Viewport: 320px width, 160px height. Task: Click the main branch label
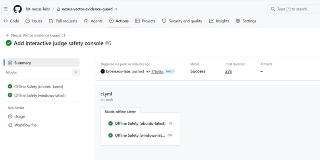(170, 71)
